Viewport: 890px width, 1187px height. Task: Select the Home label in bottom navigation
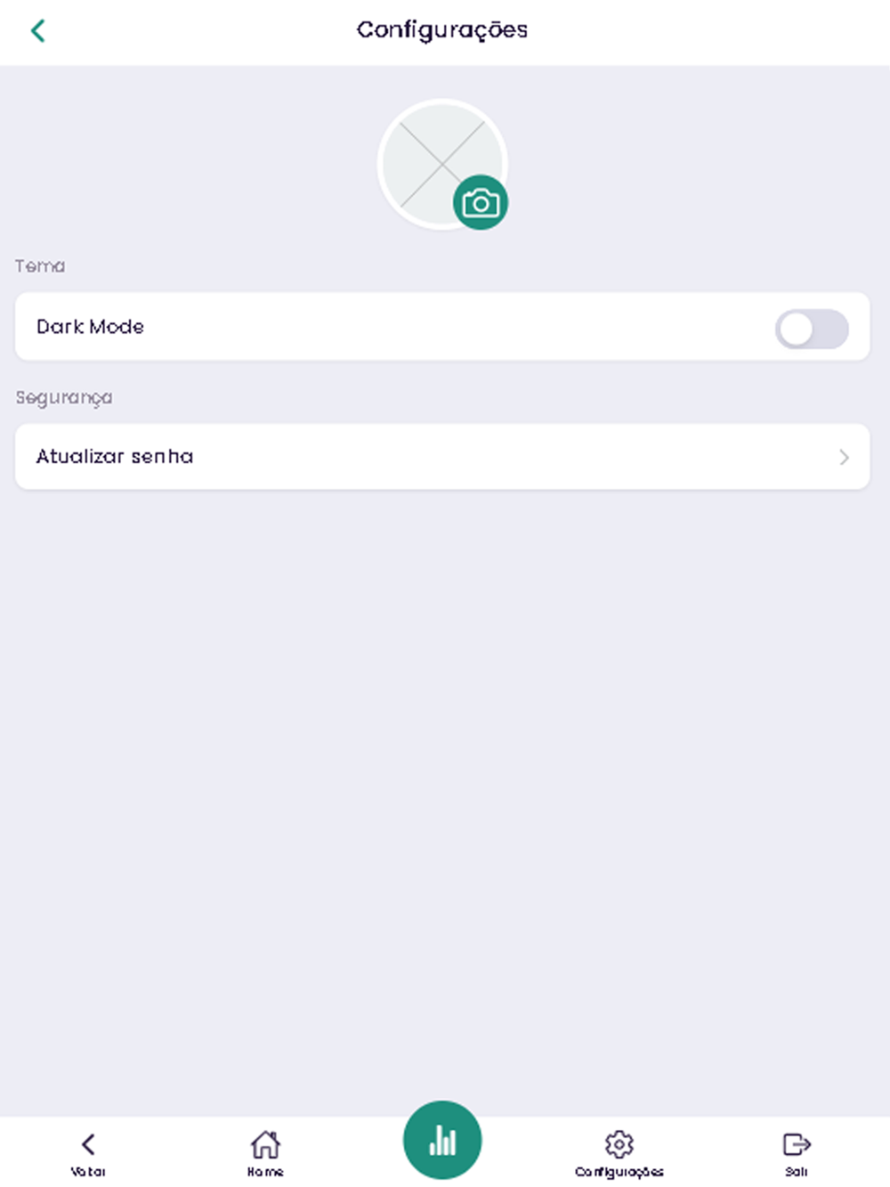point(265,1172)
